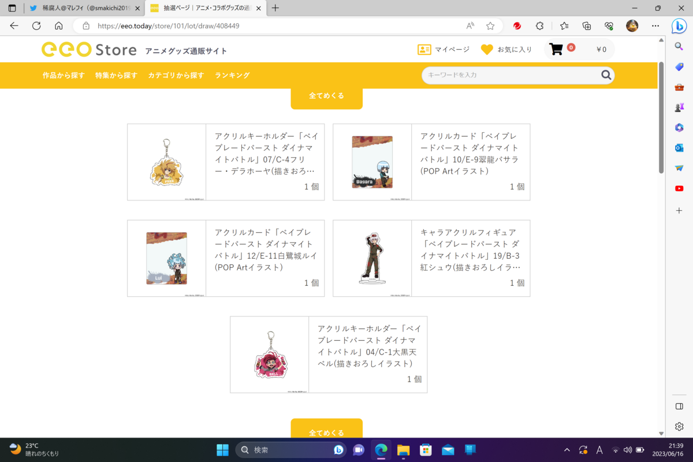The width and height of the screenshot is (693, 462).
Task: Open the Windows Start button
Action: [x=222, y=450]
